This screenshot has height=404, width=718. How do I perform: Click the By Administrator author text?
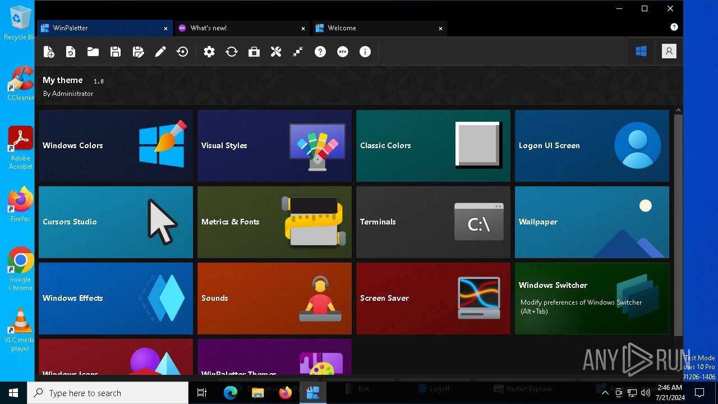point(68,94)
